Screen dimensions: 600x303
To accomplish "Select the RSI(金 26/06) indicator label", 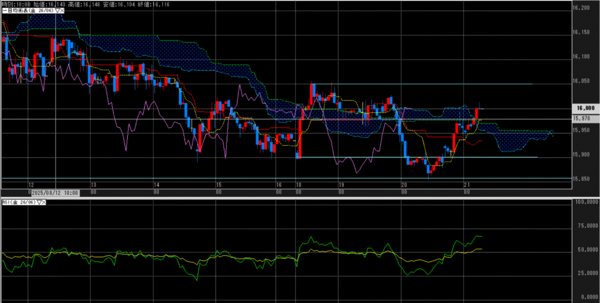I will tap(19, 202).
